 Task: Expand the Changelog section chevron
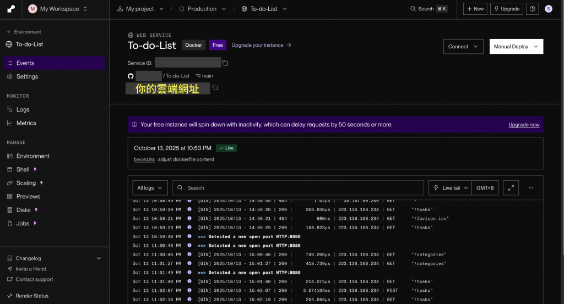(99, 258)
